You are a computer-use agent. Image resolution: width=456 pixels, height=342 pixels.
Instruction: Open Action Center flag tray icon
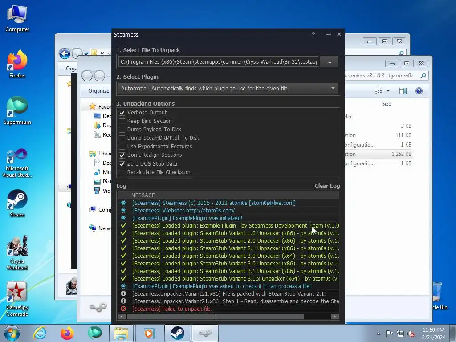(389, 333)
